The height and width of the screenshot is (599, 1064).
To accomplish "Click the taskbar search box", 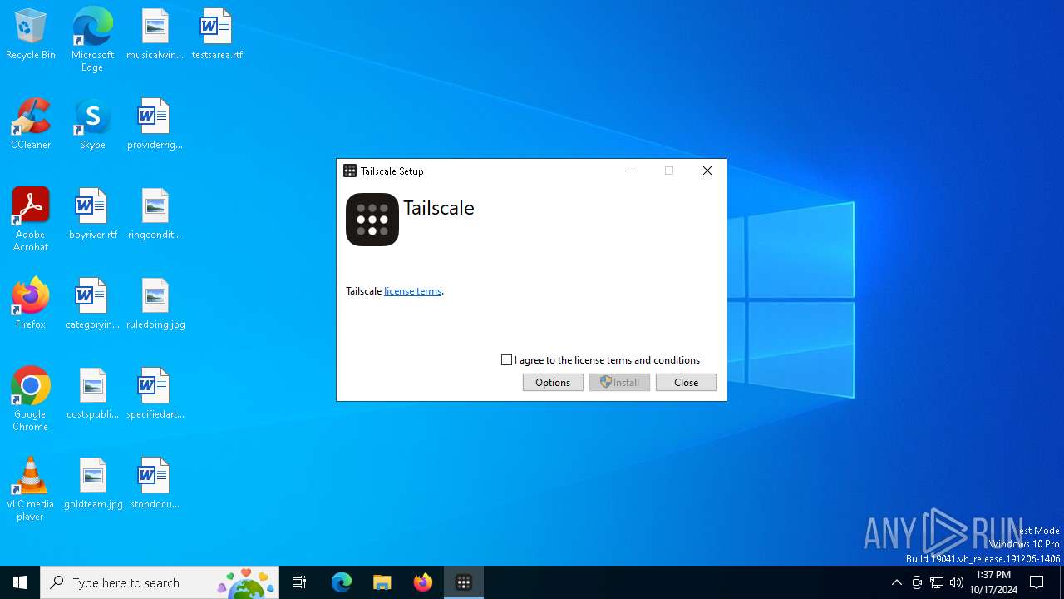I will pyautogui.click(x=161, y=582).
